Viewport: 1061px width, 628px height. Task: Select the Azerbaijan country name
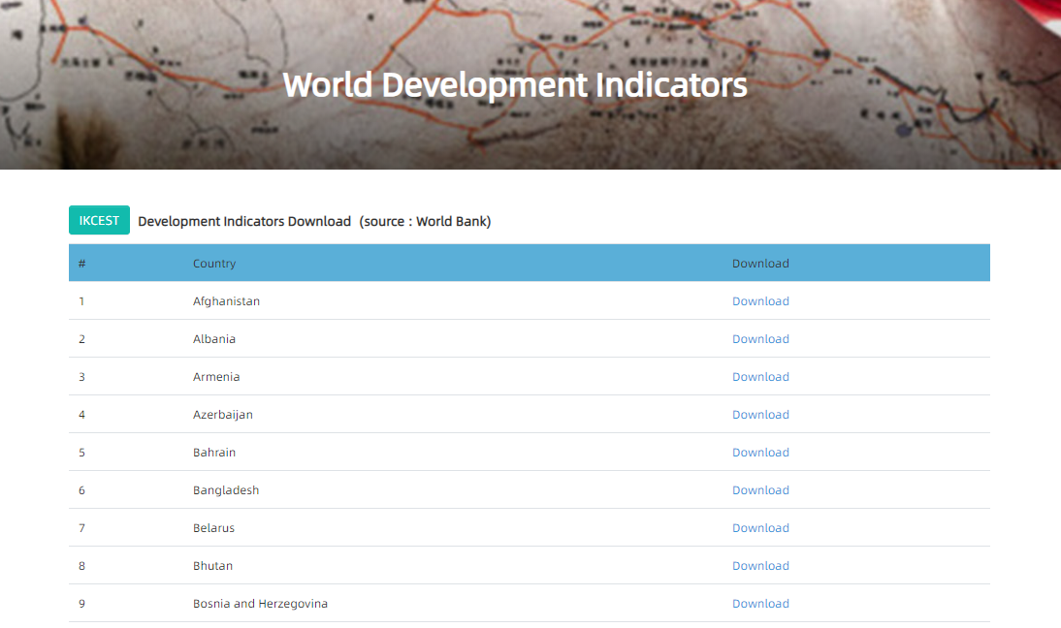tap(223, 415)
